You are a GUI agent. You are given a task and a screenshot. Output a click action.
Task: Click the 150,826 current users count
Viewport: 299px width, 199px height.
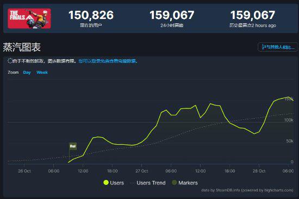tap(91, 15)
